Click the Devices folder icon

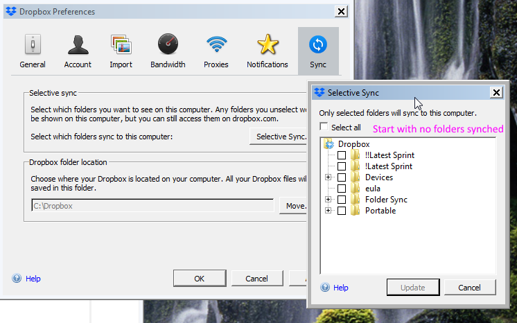(355, 177)
